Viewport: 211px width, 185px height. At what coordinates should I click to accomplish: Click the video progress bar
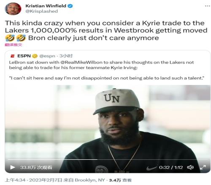pyautogui.click(x=108, y=159)
